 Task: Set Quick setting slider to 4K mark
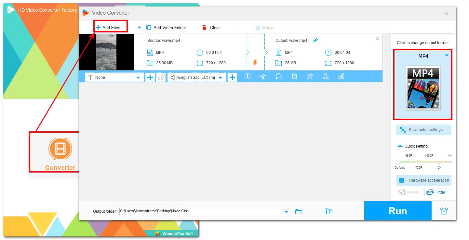point(450,162)
